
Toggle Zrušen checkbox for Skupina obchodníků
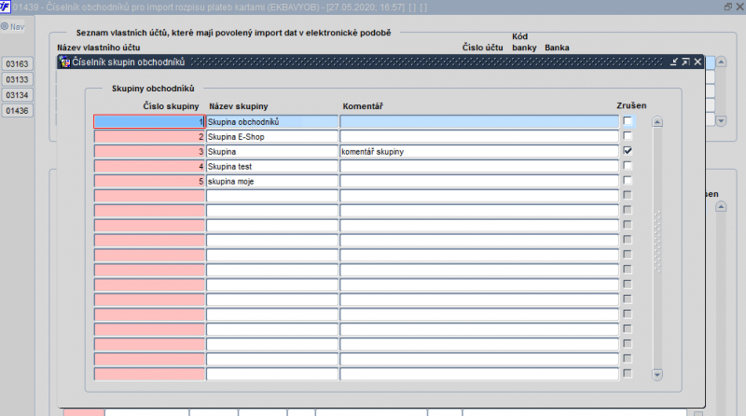(x=628, y=121)
